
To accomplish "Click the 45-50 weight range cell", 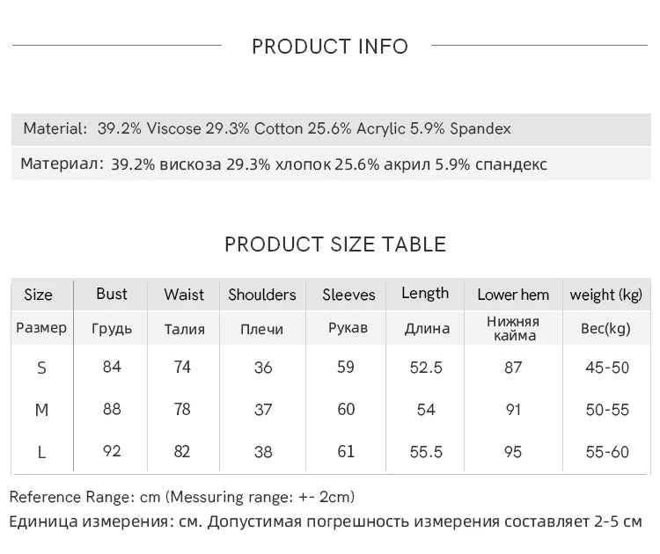I will [x=607, y=368].
